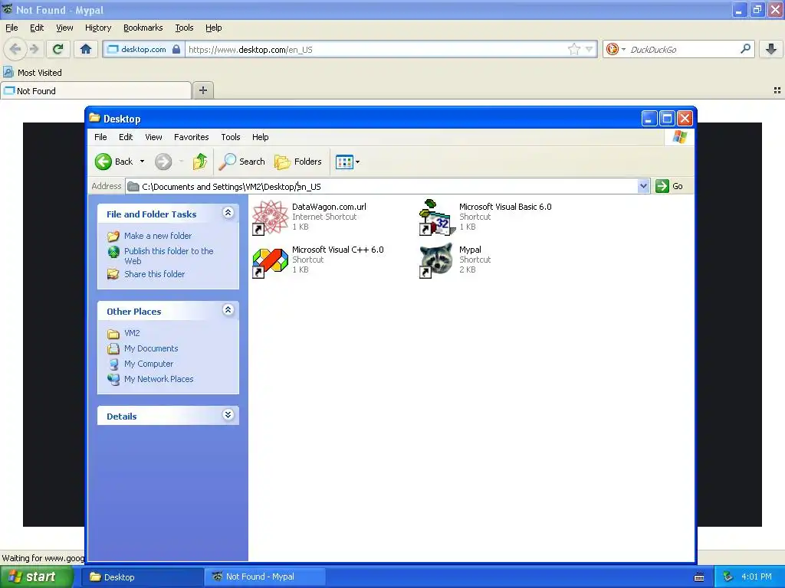Open the Explorer address bar dropdown
The image size is (785, 588).
click(643, 187)
